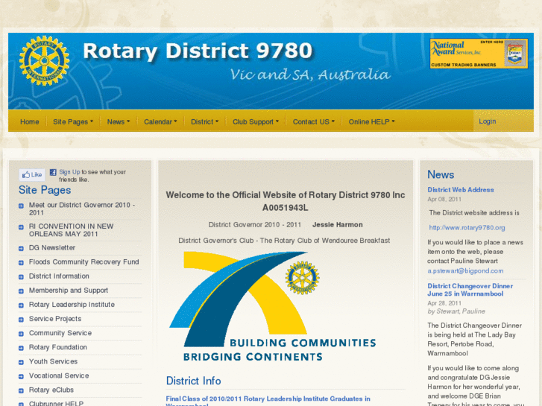Image resolution: width=542 pixels, height=406 pixels.
Task: Open the Youth Services page
Action: pos(53,361)
